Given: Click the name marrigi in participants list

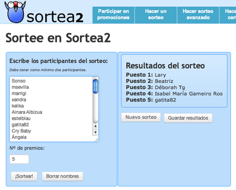Looking at the screenshot, I should click(19, 93).
